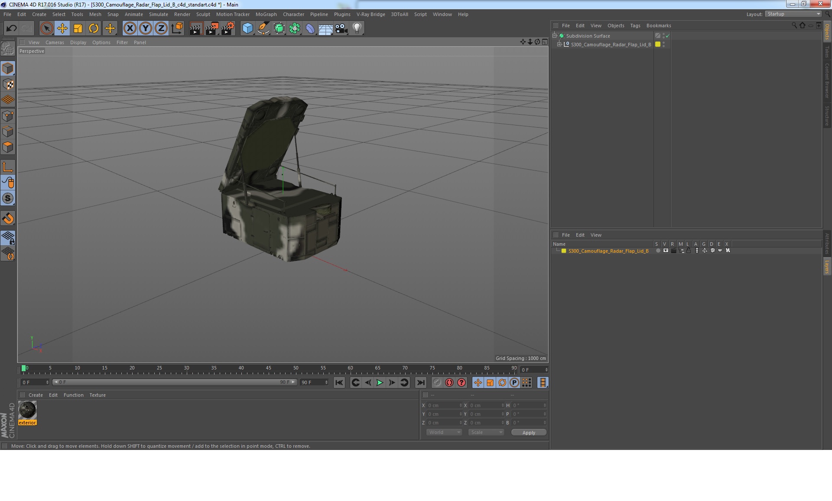Toggle Enable Snap magnet icon

[x=8, y=218]
